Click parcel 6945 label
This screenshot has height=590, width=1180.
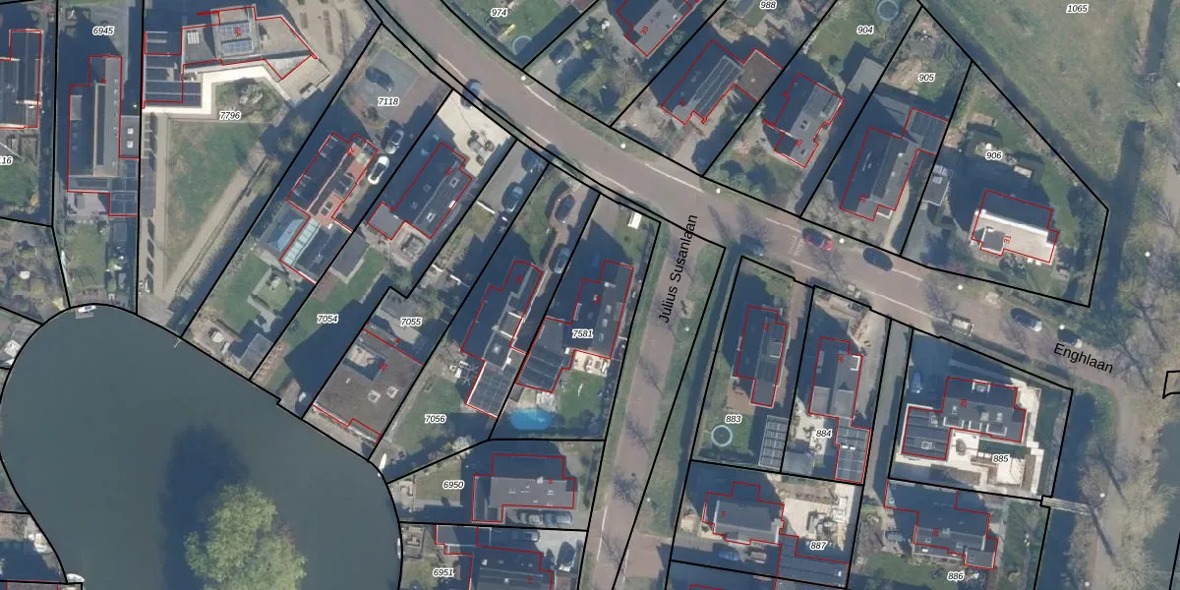point(103,31)
